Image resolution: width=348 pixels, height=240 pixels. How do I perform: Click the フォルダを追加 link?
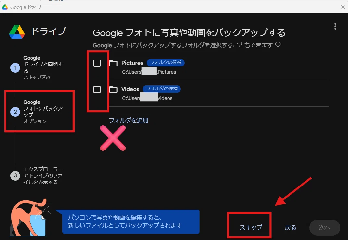[129, 120]
